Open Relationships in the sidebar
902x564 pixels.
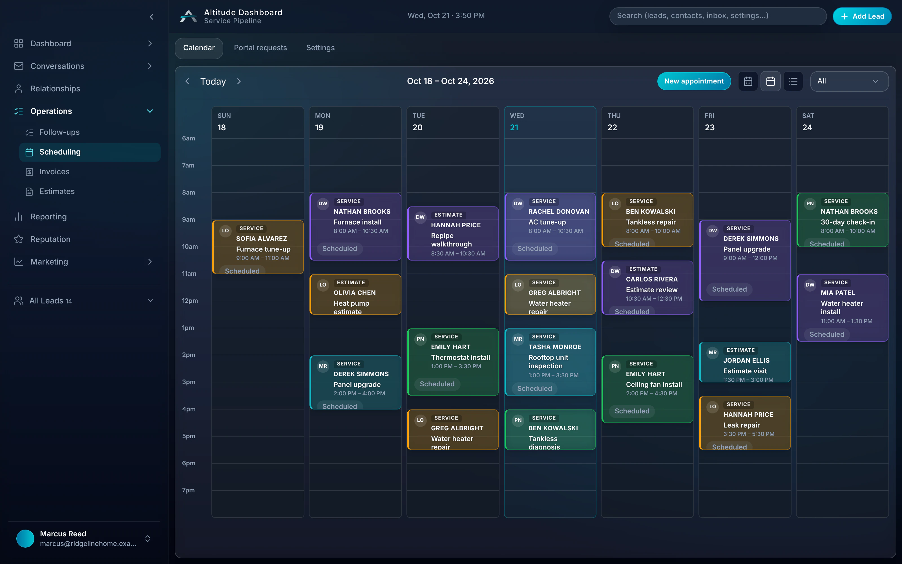pos(84,89)
